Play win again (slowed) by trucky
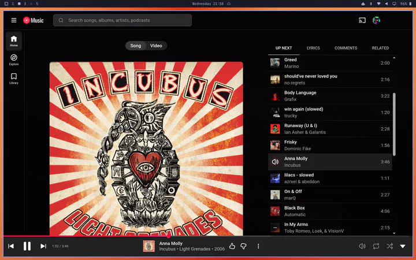 pyautogui.click(x=330, y=113)
